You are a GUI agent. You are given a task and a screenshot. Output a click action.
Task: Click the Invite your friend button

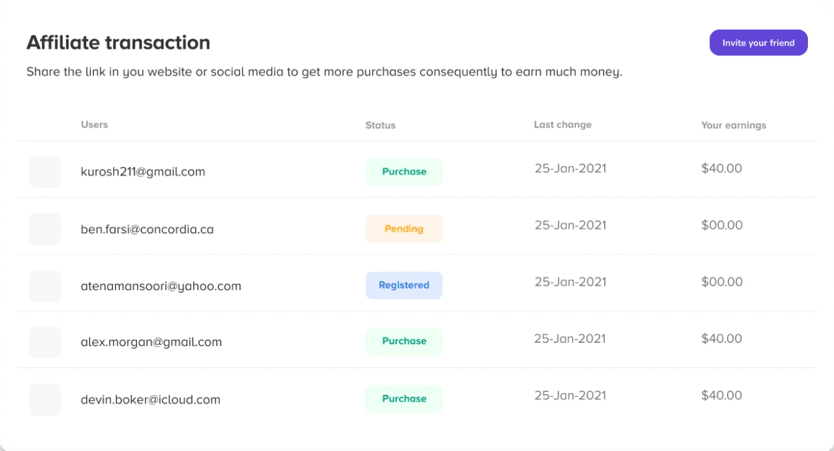click(758, 43)
